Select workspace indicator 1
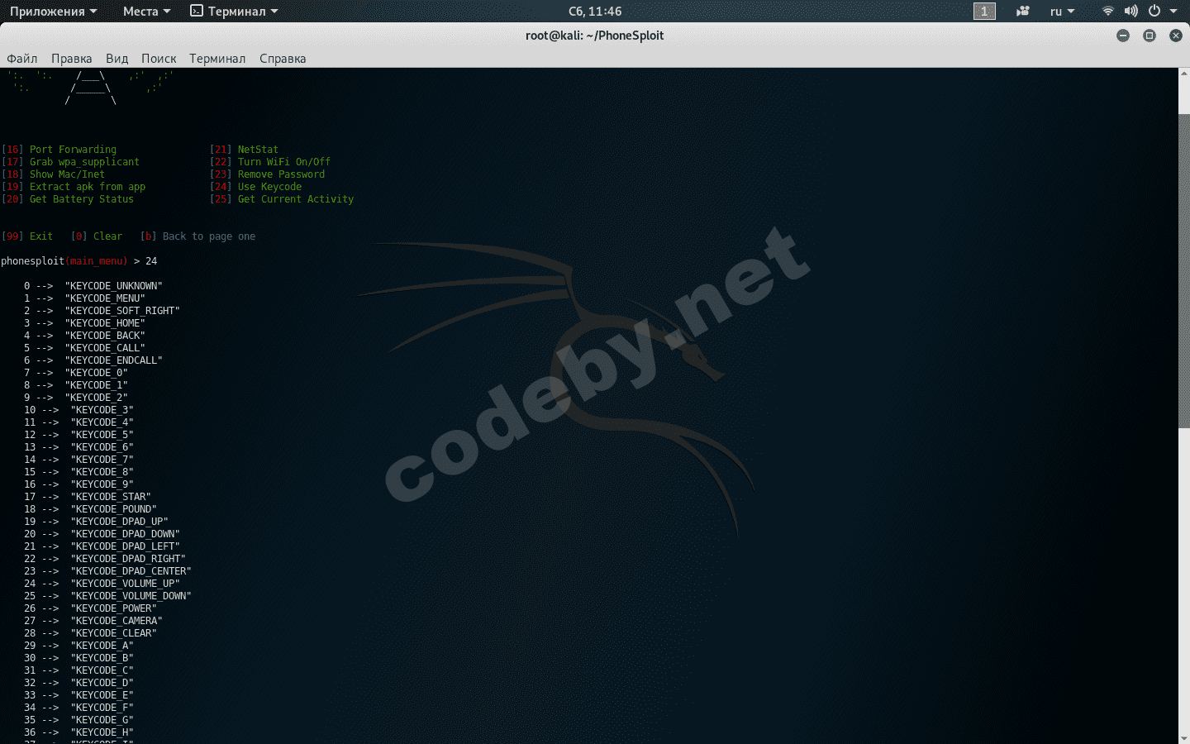Screen dimensions: 1190x744 [984, 12]
